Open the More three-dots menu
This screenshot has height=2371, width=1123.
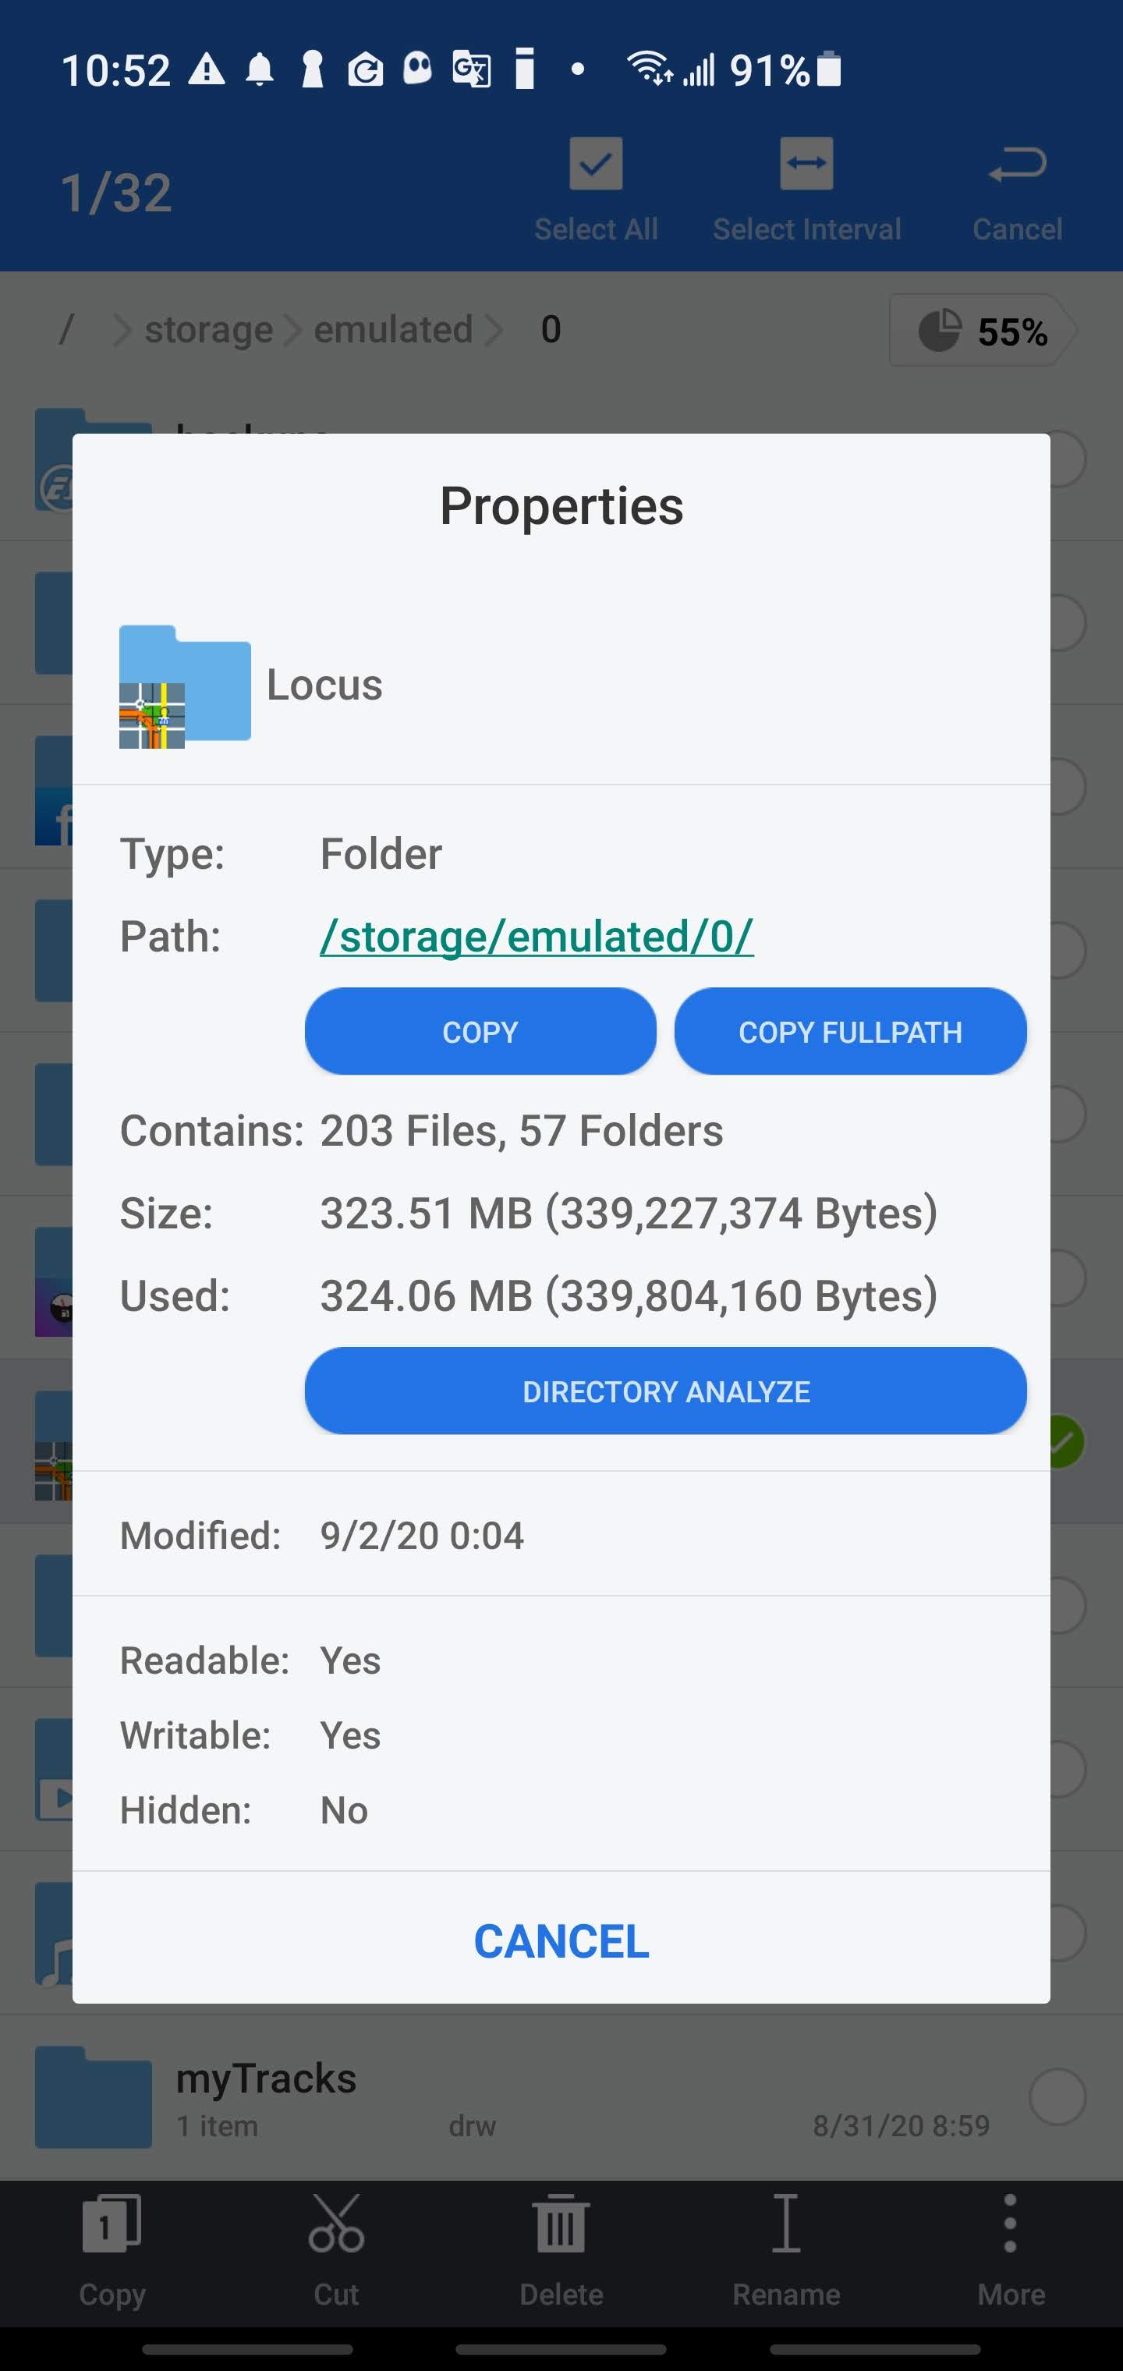(x=1010, y=2224)
